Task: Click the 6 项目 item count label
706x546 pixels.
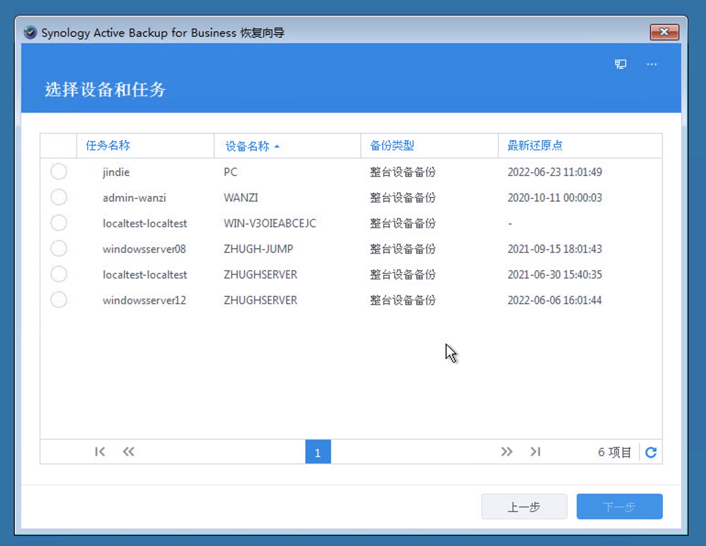Action: pyautogui.click(x=614, y=453)
